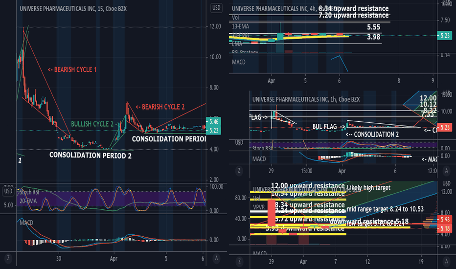
Task: Click the 5.18 red price label
Action: point(445,228)
